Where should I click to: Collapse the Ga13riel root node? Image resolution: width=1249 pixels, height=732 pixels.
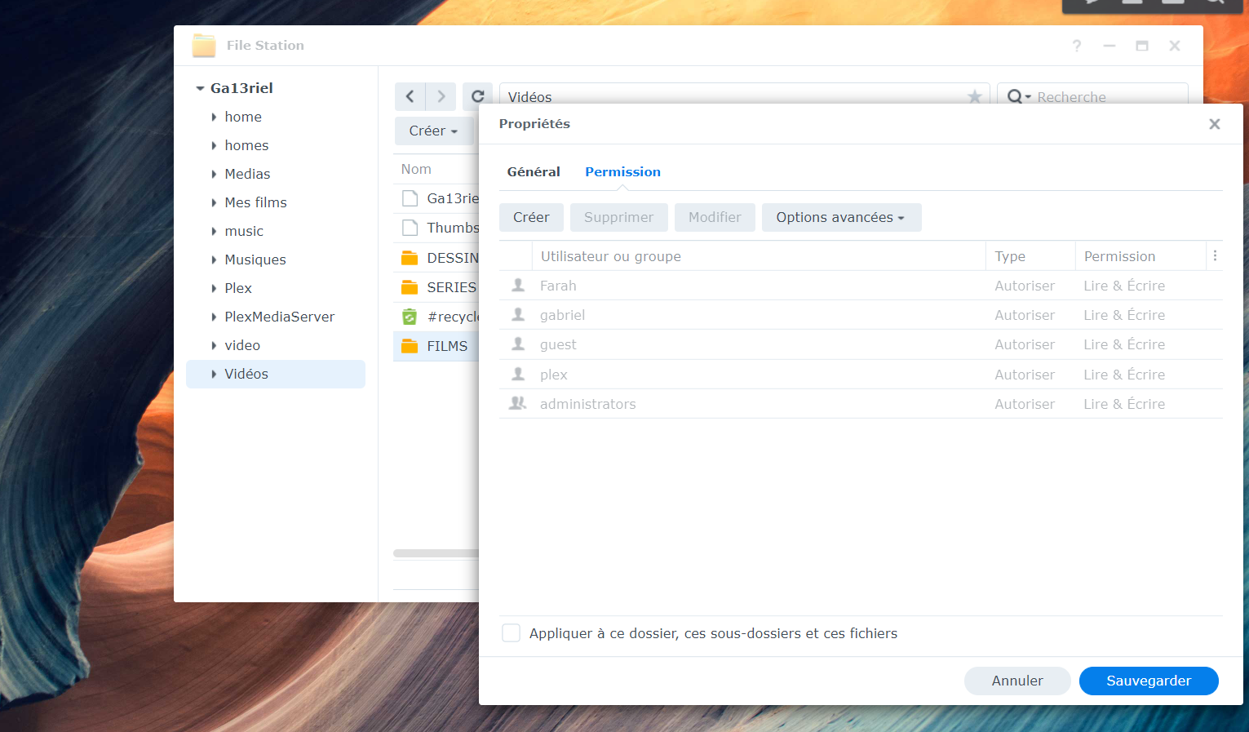(200, 88)
